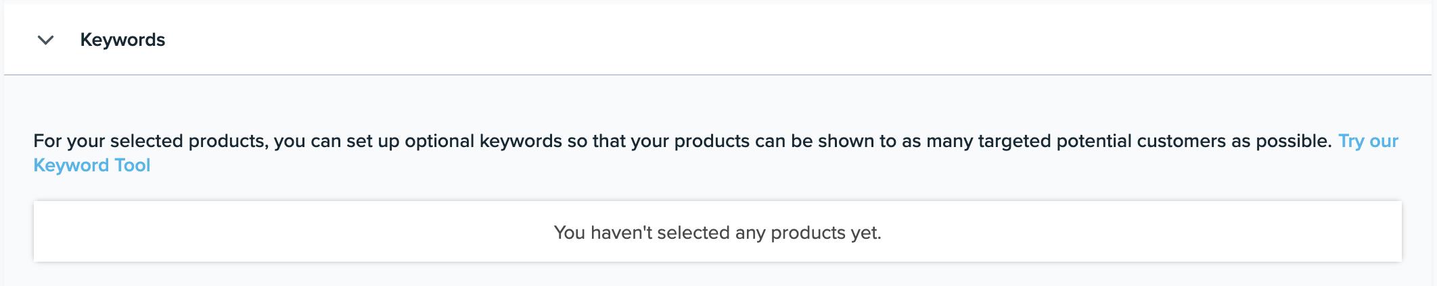The width and height of the screenshot is (1437, 286).
Task: Click 'Try our' link text at line end
Action: pyautogui.click(x=1367, y=141)
